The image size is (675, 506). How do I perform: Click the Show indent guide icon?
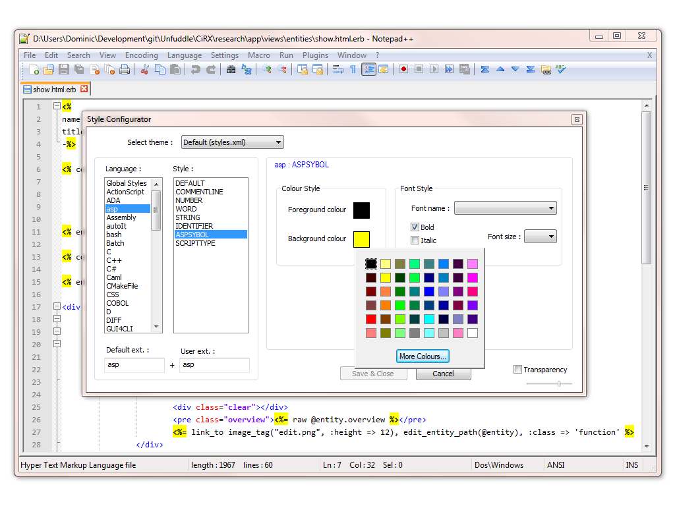click(x=368, y=69)
